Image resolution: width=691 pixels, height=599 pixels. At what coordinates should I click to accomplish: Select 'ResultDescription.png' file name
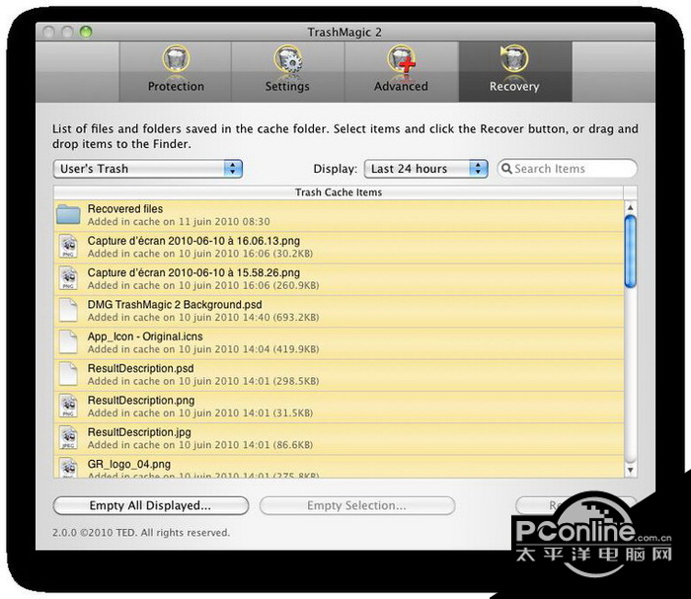coord(141,401)
